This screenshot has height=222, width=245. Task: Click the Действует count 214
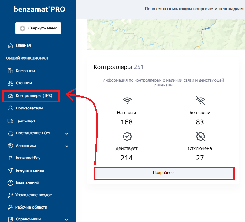(x=127, y=158)
